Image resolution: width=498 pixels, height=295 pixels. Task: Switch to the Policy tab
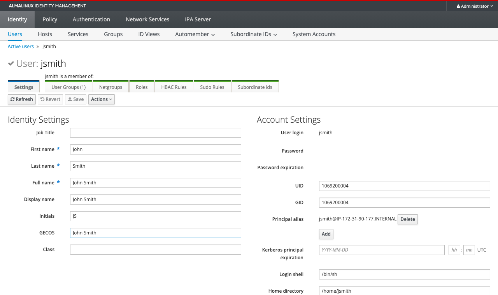[50, 19]
